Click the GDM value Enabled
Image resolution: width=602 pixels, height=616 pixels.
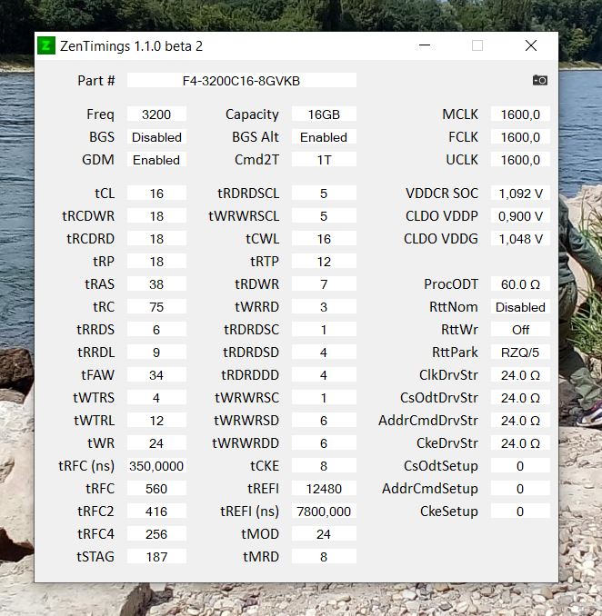point(156,160)
